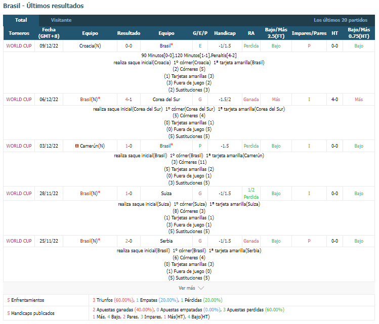This screenshot has height=324, width=379.
Task: Click the WORLD CUP label on 09/12/22
Action: coord(19,46)
